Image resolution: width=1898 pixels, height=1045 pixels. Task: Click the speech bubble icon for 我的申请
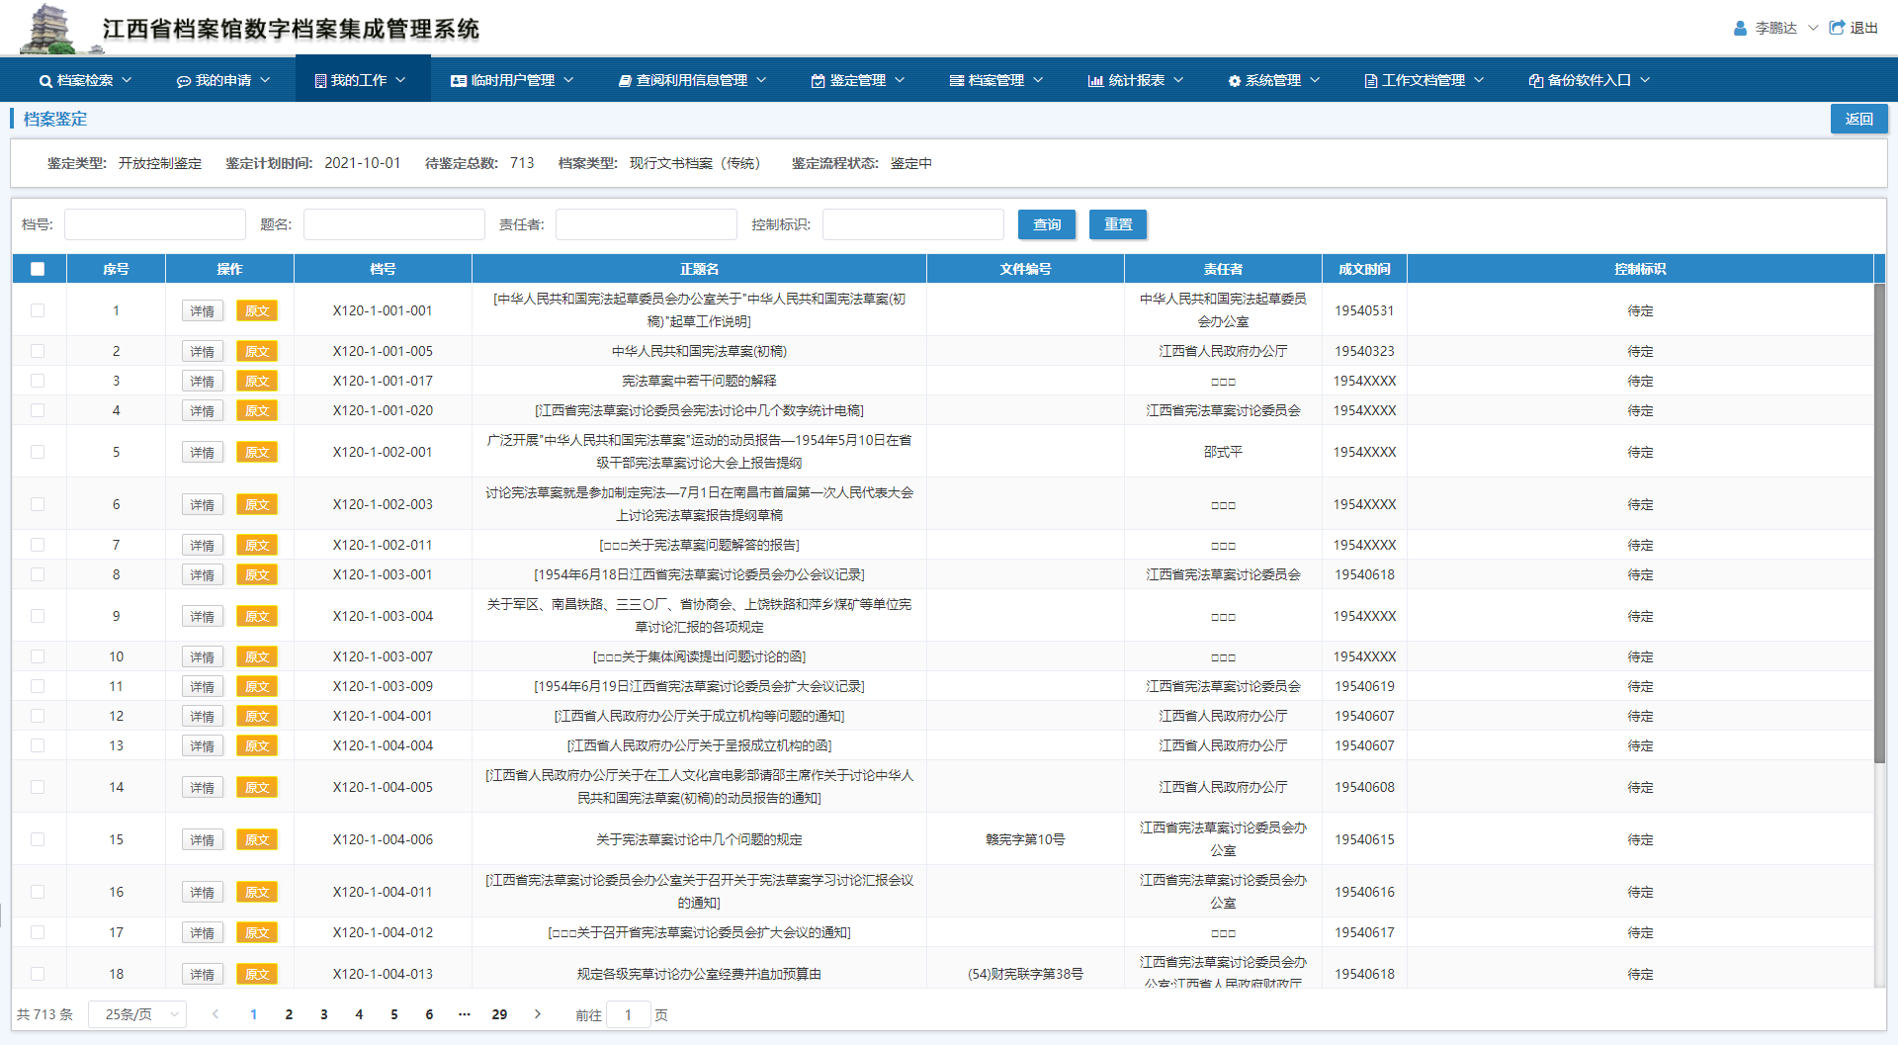tap(183, 81)
